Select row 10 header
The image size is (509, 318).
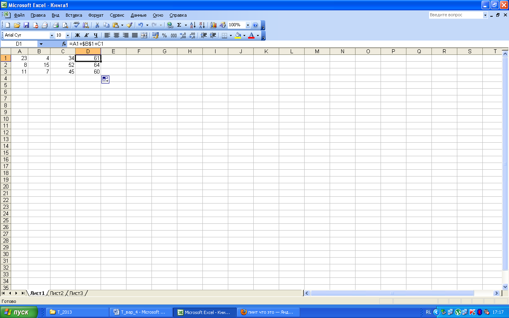pos(6,119)
